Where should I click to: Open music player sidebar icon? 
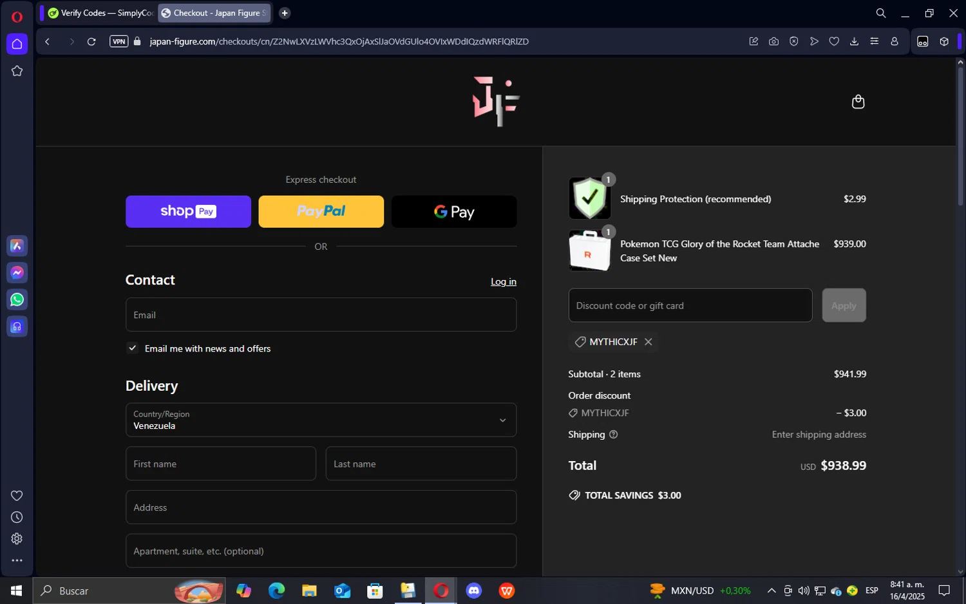[x=17, y=326]
